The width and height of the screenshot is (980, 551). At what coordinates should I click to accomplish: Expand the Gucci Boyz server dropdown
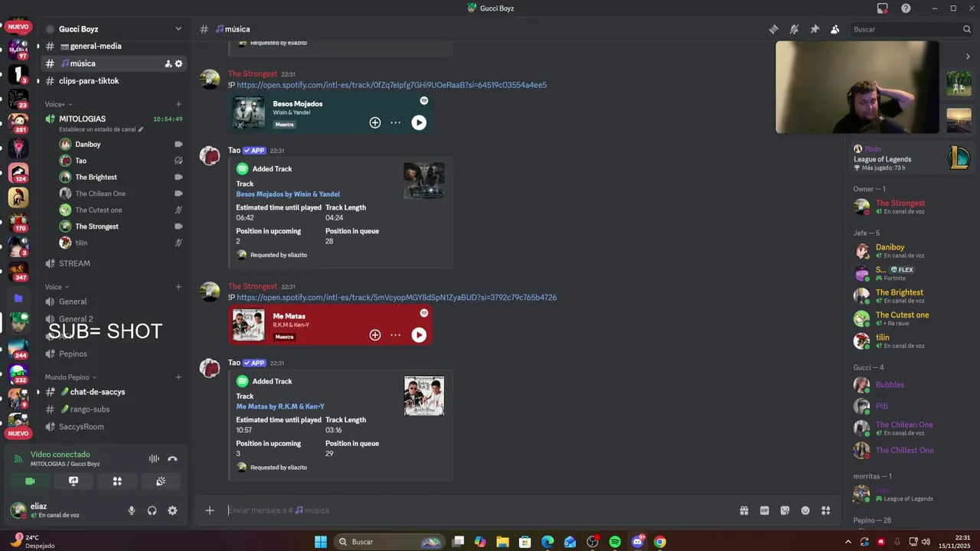[x=178, y=29]
